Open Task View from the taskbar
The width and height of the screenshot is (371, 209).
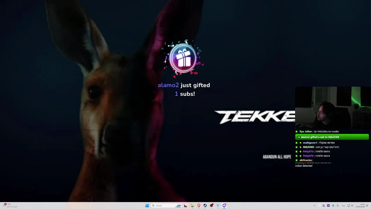pos(185,206)
